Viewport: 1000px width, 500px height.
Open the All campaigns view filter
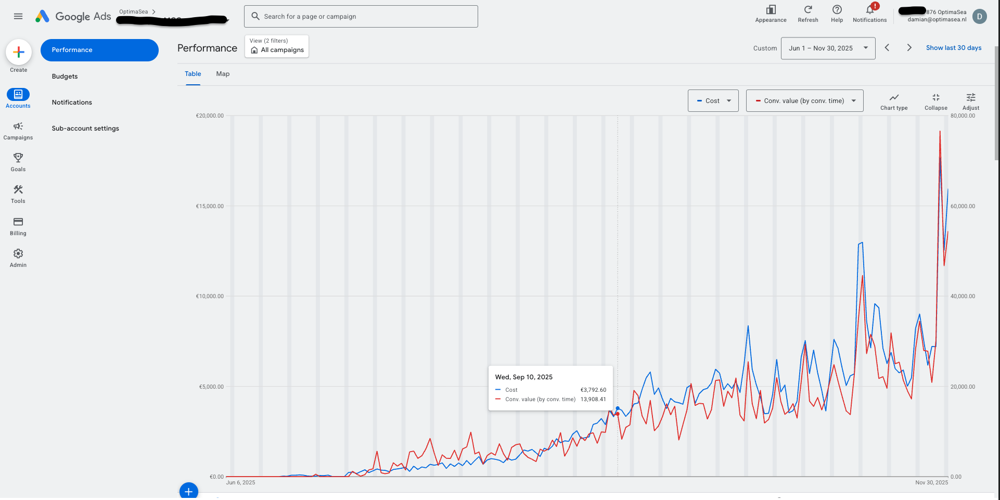277,46
